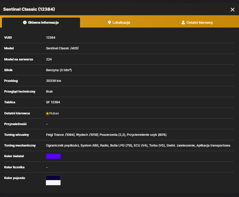Switch to the Lokalizacja tab

coord(119,23)
